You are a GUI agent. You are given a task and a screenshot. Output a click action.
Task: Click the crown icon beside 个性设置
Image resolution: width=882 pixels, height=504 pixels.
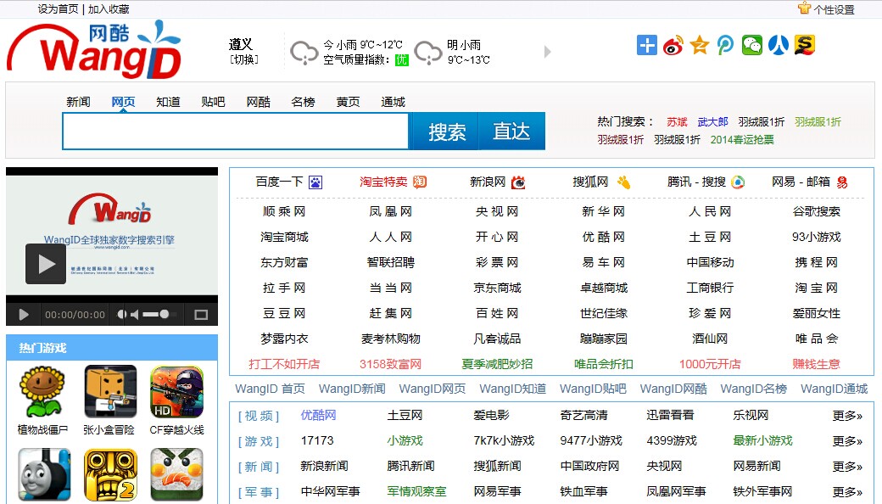804,8
